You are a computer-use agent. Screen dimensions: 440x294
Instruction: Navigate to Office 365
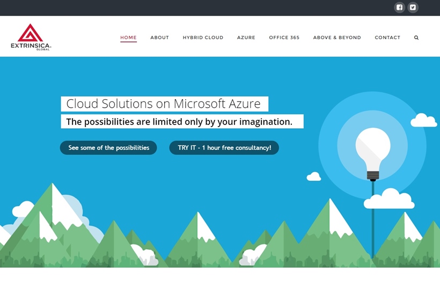tap(284, 38)
